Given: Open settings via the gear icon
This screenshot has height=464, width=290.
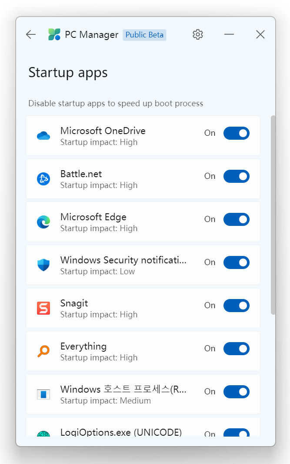Looking at the screenshot, I should (x=198, y=35).
